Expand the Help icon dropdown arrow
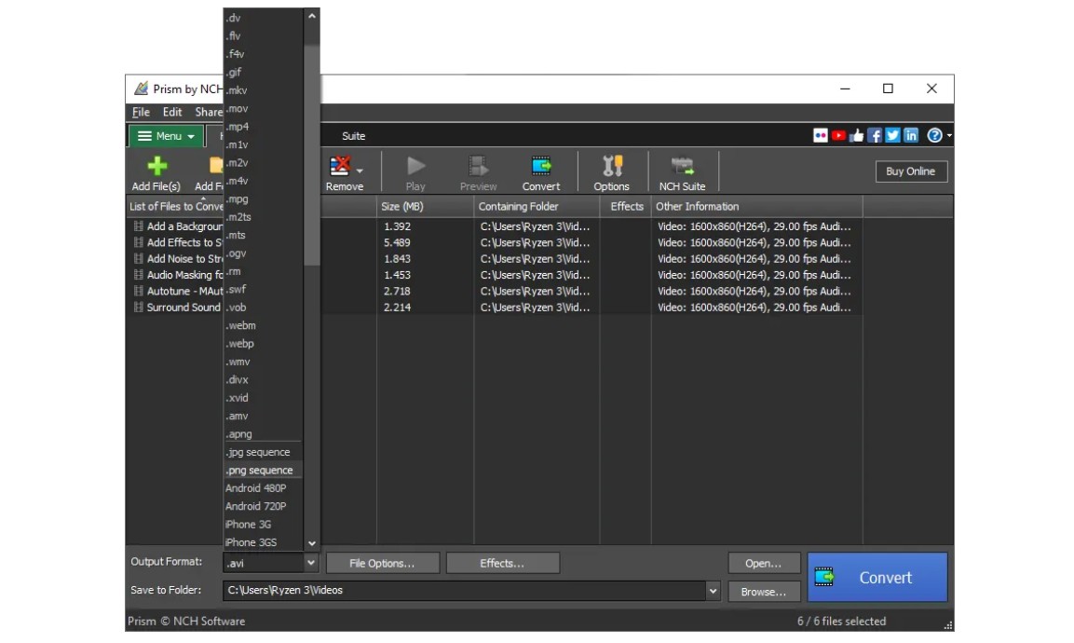 tap(948, 136)
